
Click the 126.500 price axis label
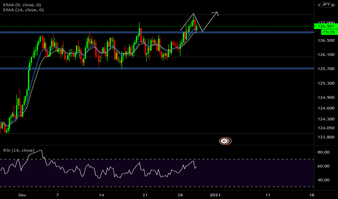(x=326, y=40)
